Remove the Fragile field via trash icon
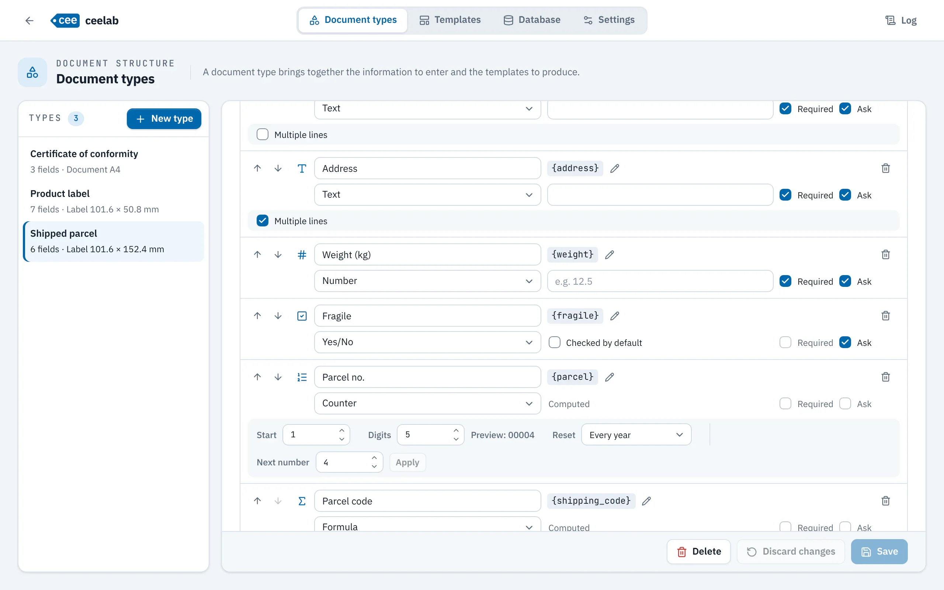This screenshot has width=944, height=590. 885,316
